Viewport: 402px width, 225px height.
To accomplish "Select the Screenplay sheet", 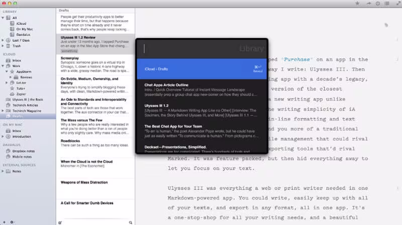I will [x=95, y=65].
